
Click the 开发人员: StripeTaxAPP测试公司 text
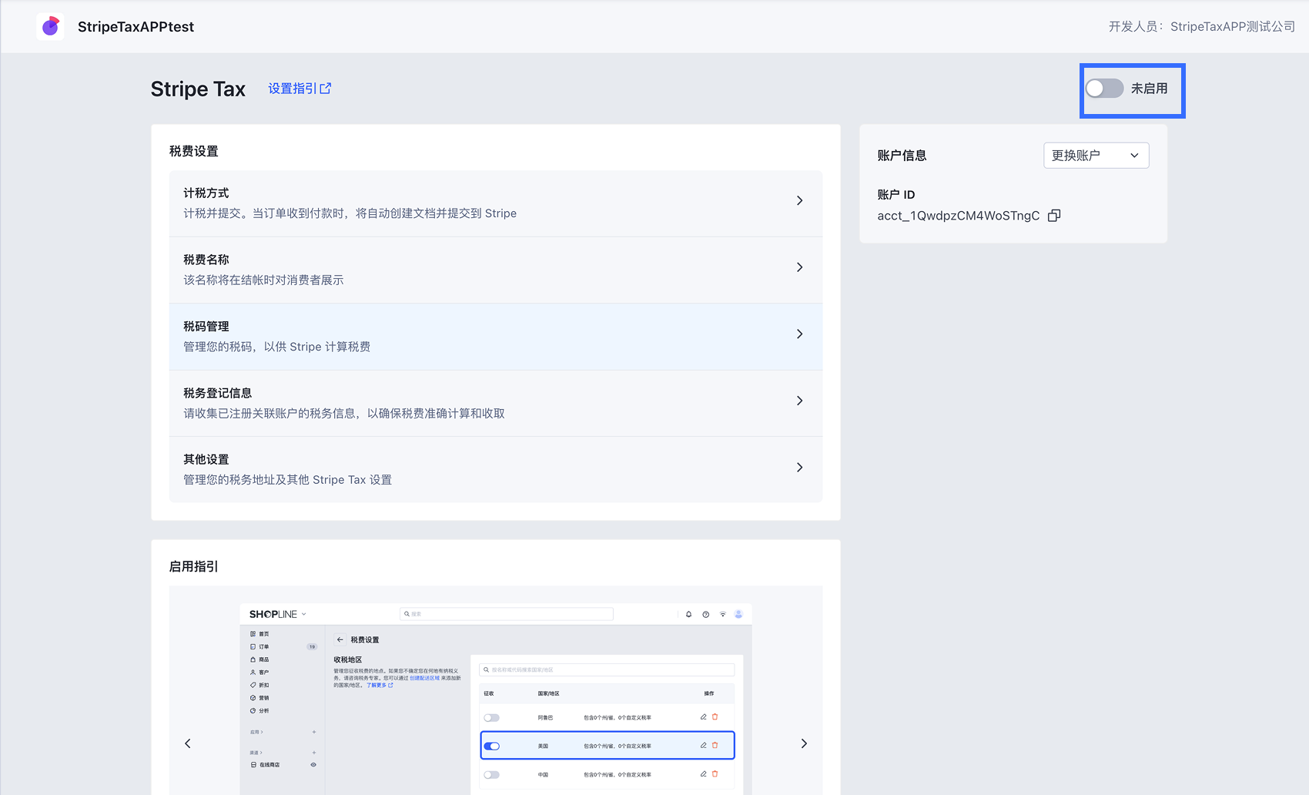(1201, 26)
